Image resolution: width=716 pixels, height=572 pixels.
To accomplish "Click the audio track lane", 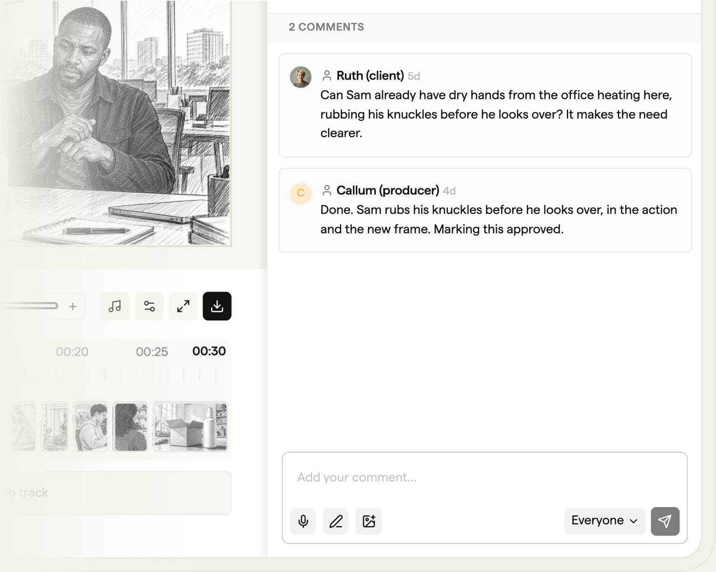I will [x=117, y=493].
